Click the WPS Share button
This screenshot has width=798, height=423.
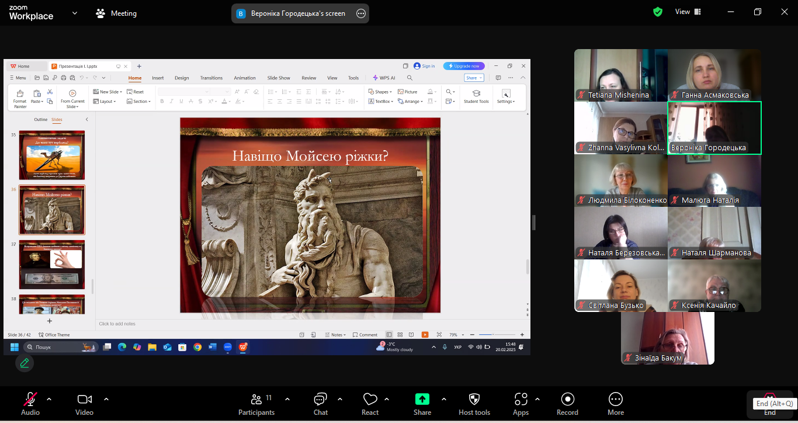pos(474,78)
